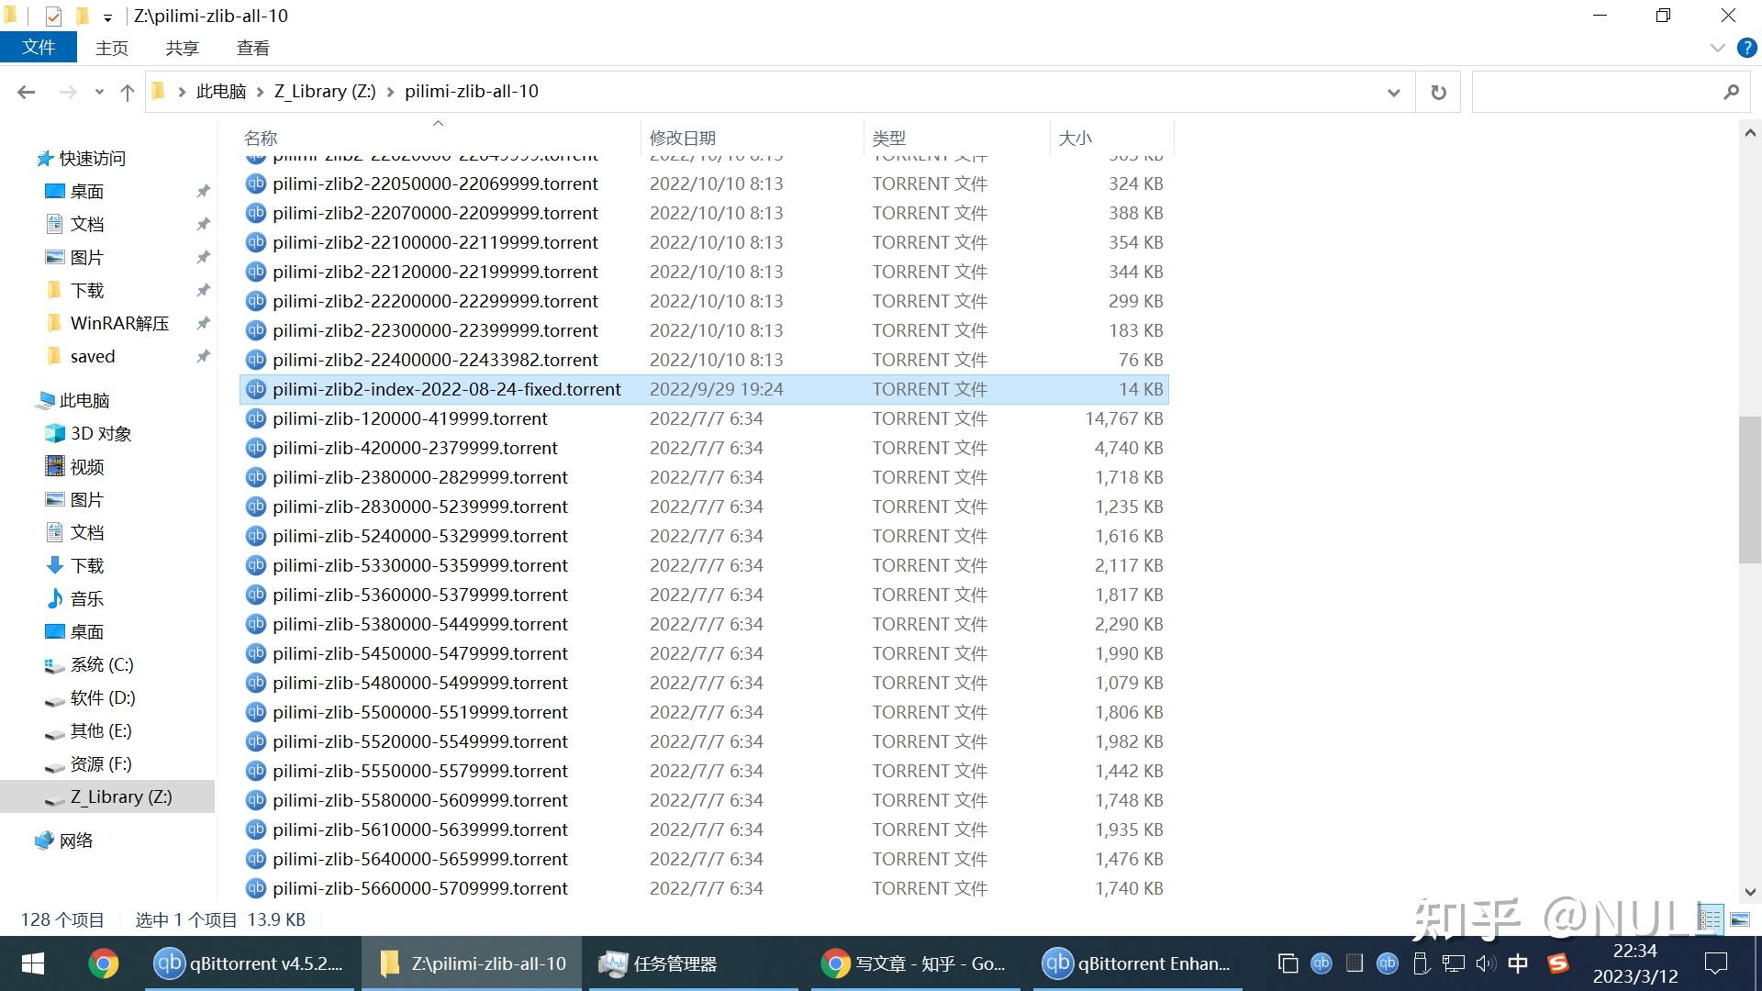The width and height of the screenshot is (1762, 991).
Task: Select 此电脑 in the navigation pane
Action: (84, 400)
